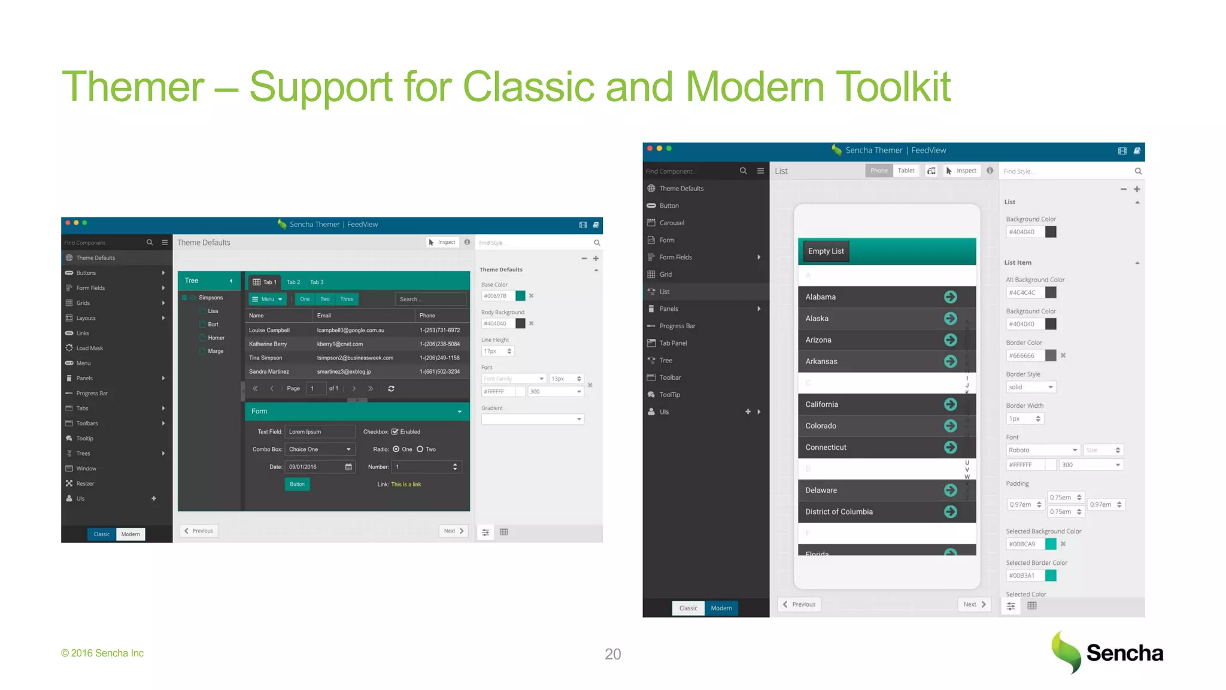This screenshot has height=690, width=1226.
Task: Select Tab 1 in the preview grid
Action: click(265, 282)
